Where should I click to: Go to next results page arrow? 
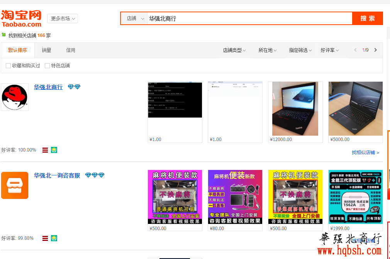click(x=376, y=50)
